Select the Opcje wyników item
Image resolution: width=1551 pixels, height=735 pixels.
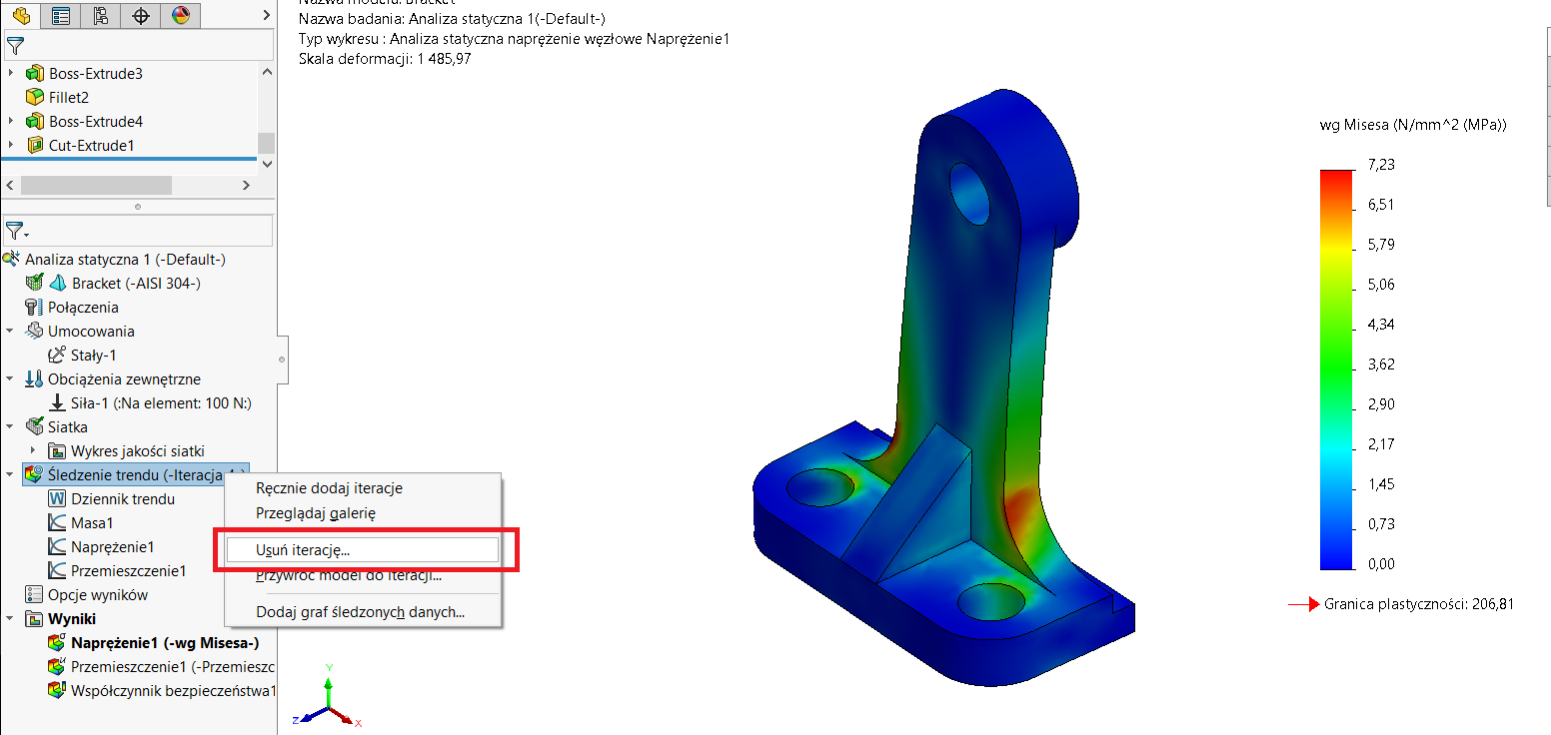(x=98, y=595)
